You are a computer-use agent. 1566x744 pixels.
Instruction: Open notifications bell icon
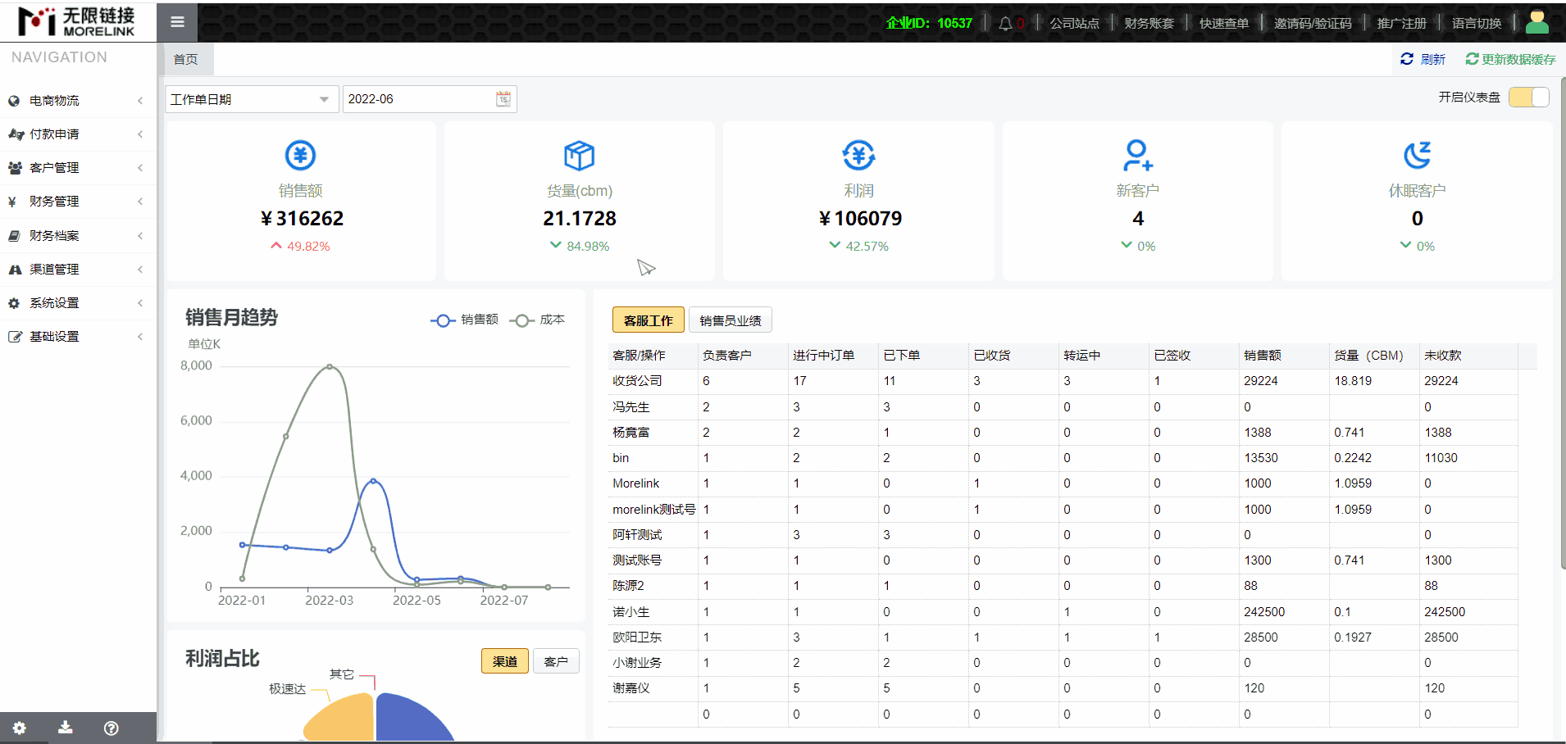[1005, 23]
